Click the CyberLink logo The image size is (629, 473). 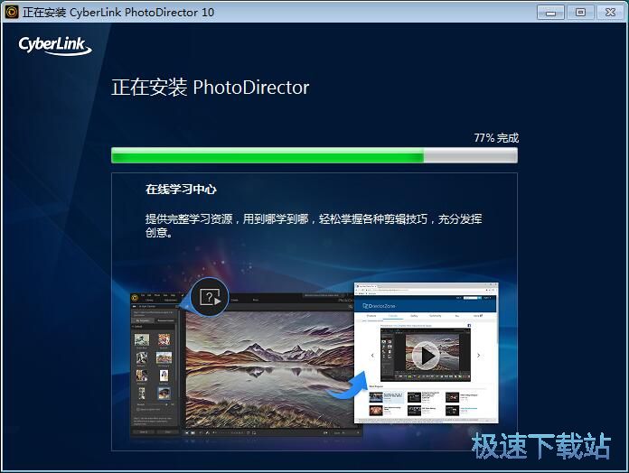click(x=55, y=46)
